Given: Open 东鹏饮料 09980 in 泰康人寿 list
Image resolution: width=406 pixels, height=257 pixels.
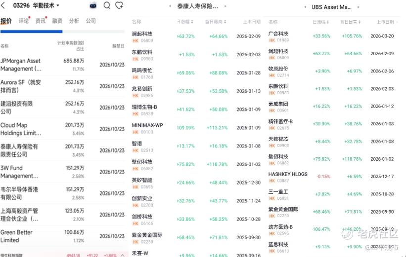Looking at the screenshot, I should (x=196, y=55).
